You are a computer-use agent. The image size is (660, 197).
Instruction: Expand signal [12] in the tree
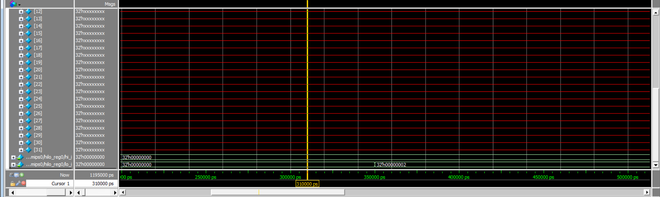coord(21,12)
